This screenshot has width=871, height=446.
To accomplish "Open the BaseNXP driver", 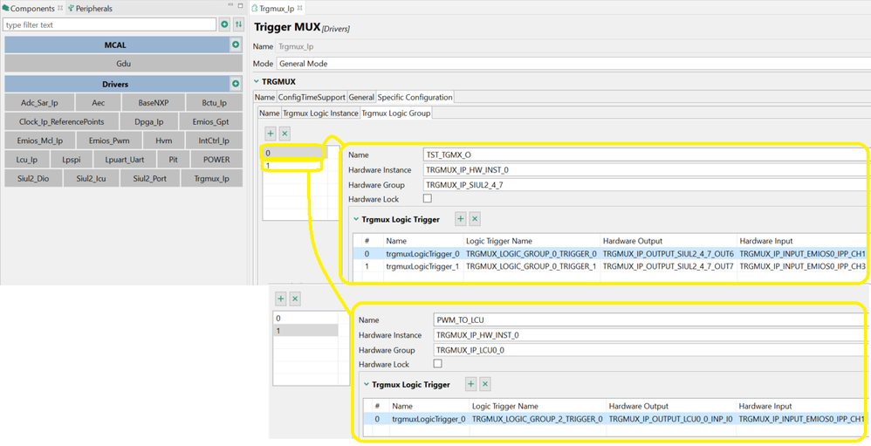I will tap(154, 103).
